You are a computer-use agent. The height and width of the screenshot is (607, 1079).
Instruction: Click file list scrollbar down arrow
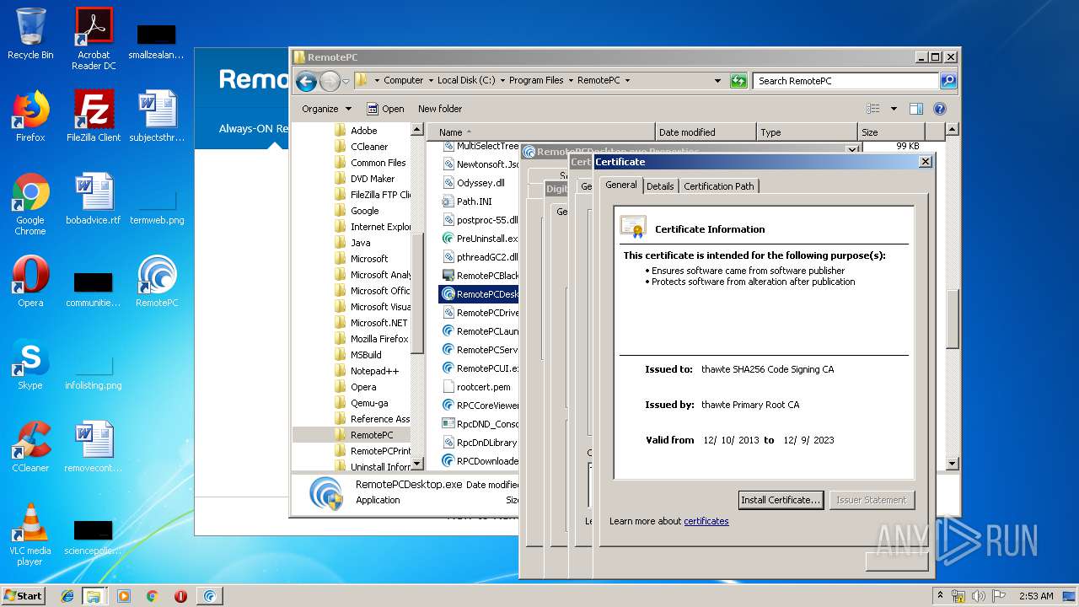pos(952,464)
